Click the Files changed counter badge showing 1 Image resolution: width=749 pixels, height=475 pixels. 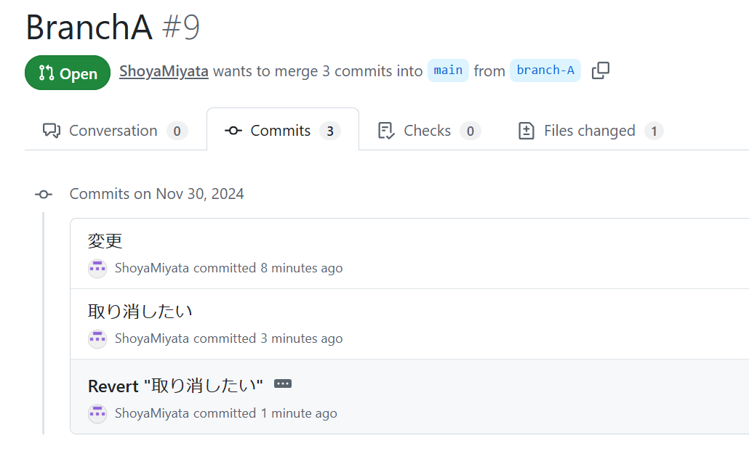point(654,131)
